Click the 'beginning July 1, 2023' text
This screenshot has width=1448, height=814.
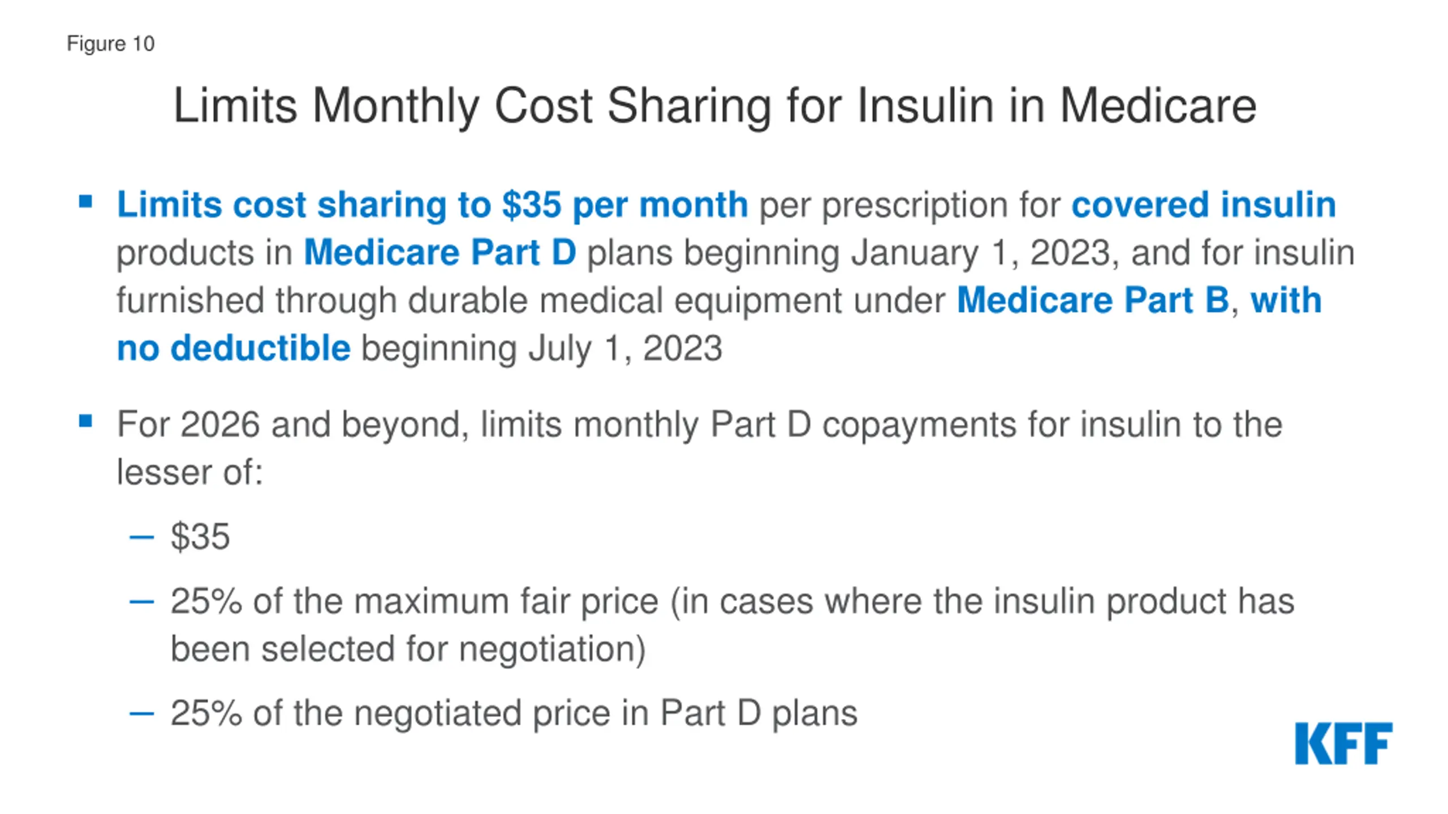pyautogui.click(x=542, y=348)
